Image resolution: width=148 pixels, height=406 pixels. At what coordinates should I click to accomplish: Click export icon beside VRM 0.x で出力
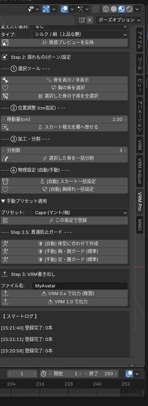[5, 294]
